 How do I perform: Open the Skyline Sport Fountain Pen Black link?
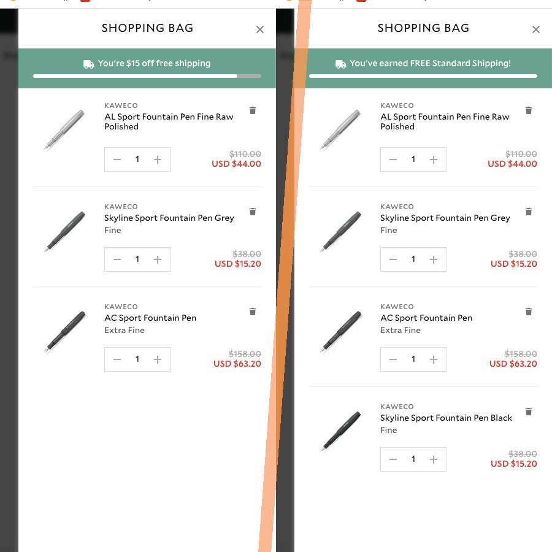(446, 418)
